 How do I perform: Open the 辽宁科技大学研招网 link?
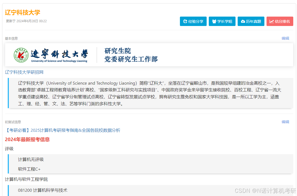pos(24,72)
